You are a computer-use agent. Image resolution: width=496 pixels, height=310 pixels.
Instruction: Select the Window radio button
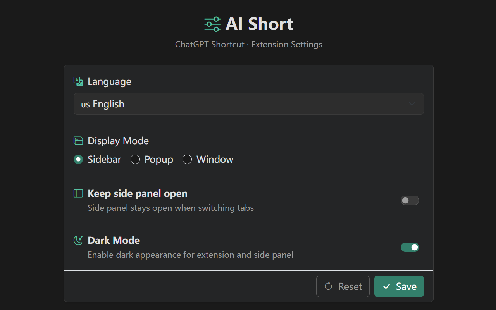click(x=187, y=159)
